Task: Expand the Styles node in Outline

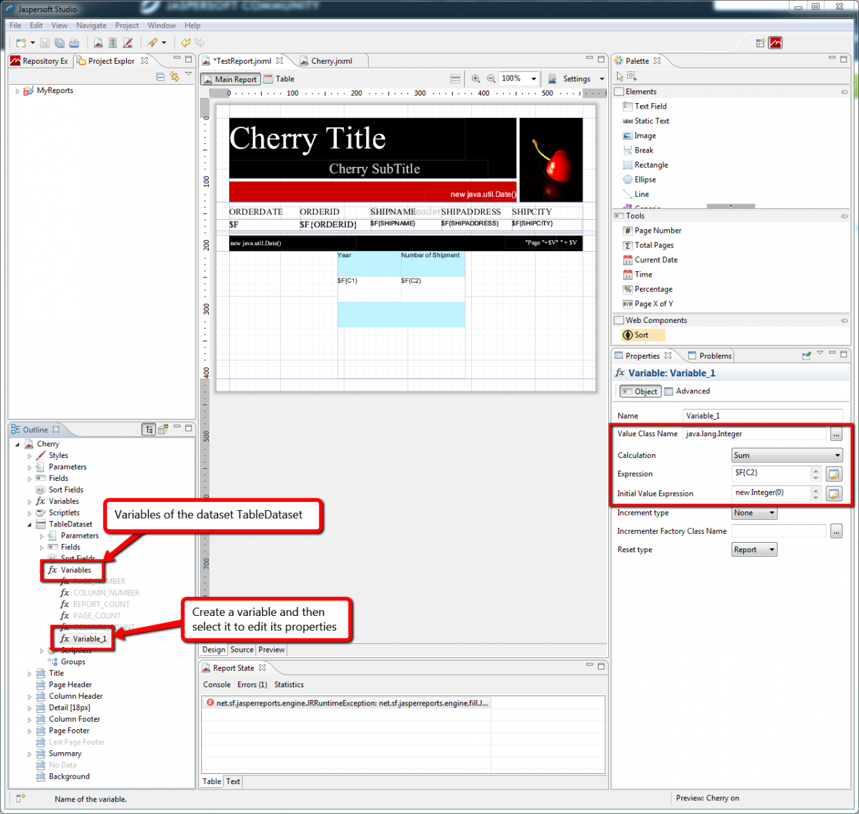Action: point(29,457)
